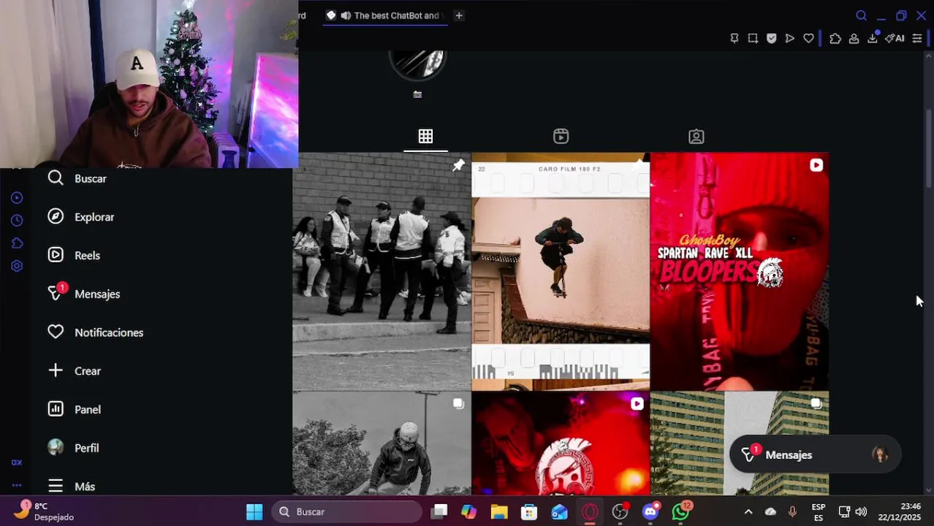
Task: Open the Opera downloads icon
Action: (873, 39)
